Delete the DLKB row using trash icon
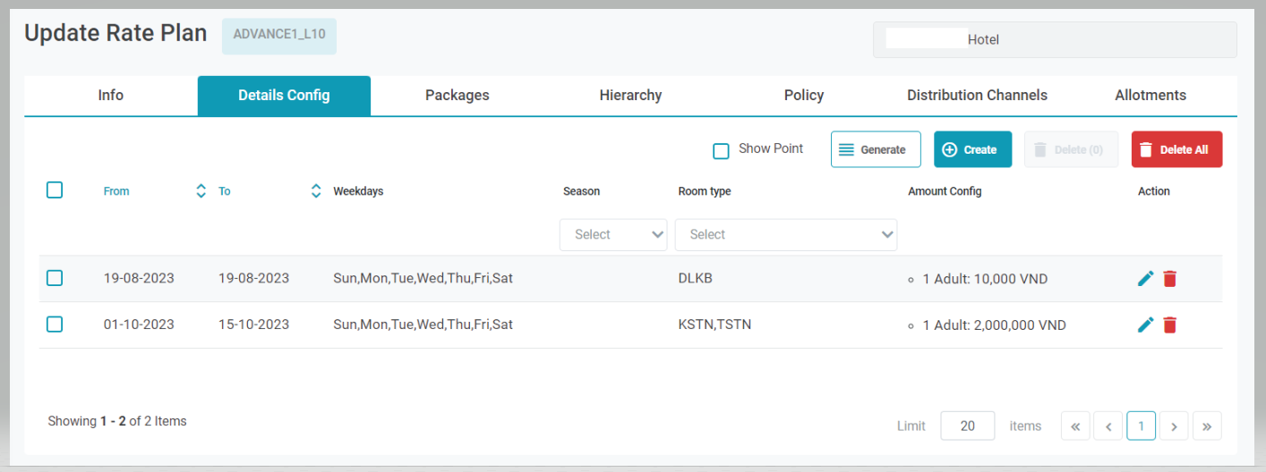 [1169, 279]
